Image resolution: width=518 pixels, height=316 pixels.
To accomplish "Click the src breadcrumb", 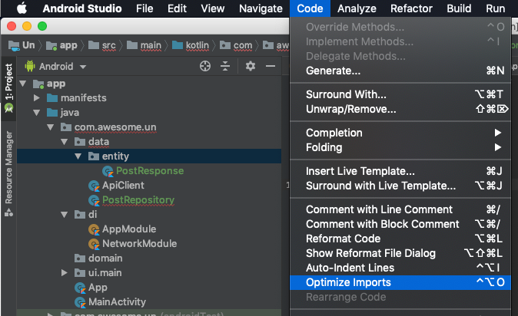I will click(x=102, y=45).
